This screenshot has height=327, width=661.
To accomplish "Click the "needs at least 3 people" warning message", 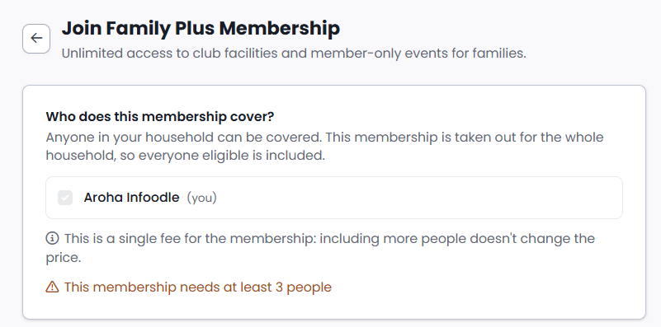I will point(198,287).
